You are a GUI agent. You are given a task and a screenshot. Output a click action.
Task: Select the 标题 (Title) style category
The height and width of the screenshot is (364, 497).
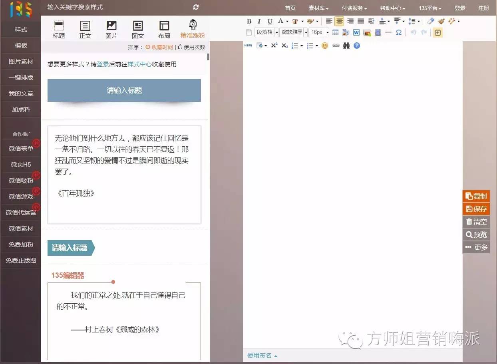coord(59,29)
